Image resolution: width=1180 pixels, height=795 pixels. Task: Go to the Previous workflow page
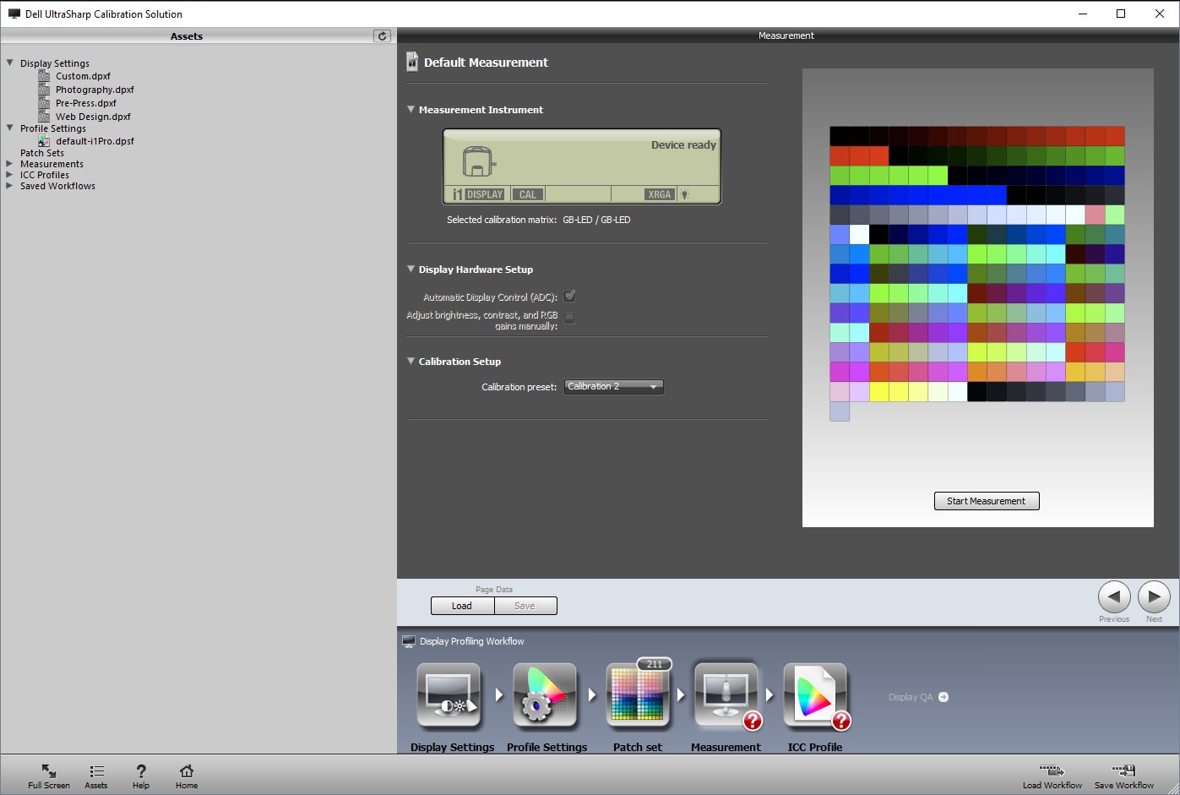1114,596
